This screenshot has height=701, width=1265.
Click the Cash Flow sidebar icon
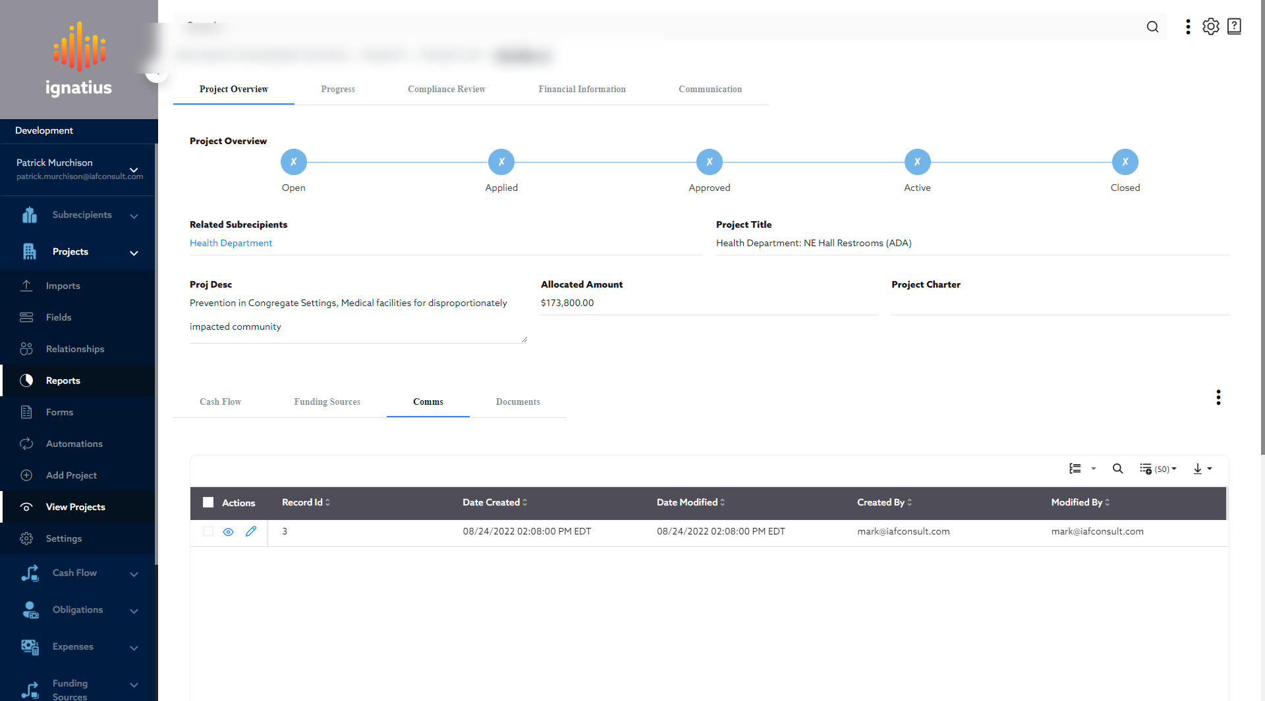(30, 573)
